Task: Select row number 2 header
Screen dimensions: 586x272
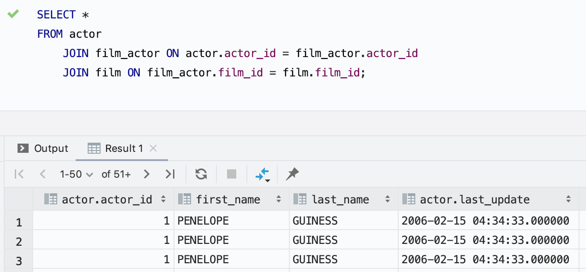Action: 19,241
